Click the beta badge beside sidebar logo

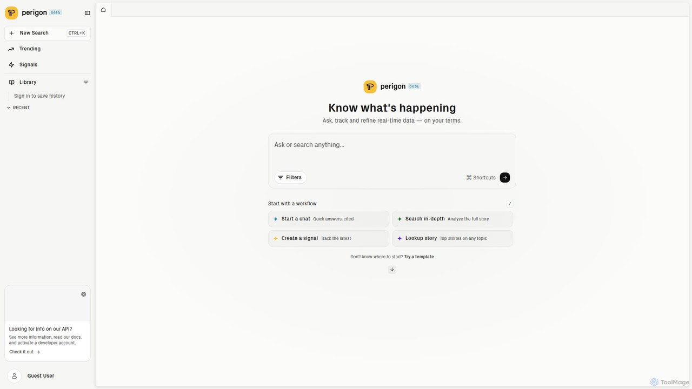[x=56, y=12]
